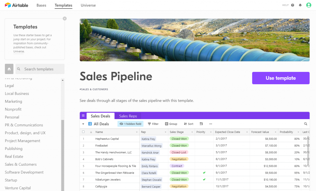Open notifications bell icon
The image size is (316, 191).
click(x=300, y=5)
